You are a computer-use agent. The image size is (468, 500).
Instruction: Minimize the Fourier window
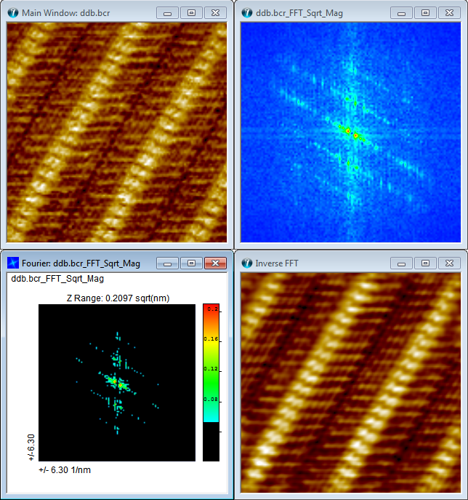click(167, 263)
